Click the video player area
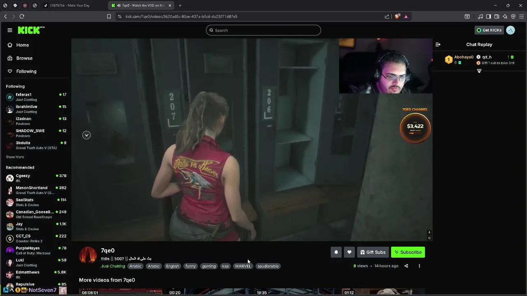The height and width of the screenshot is (296, 527). click(252, 140)
